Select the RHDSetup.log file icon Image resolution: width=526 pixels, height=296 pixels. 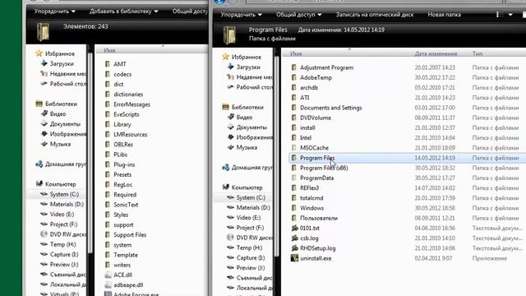(x=294, y=248)
